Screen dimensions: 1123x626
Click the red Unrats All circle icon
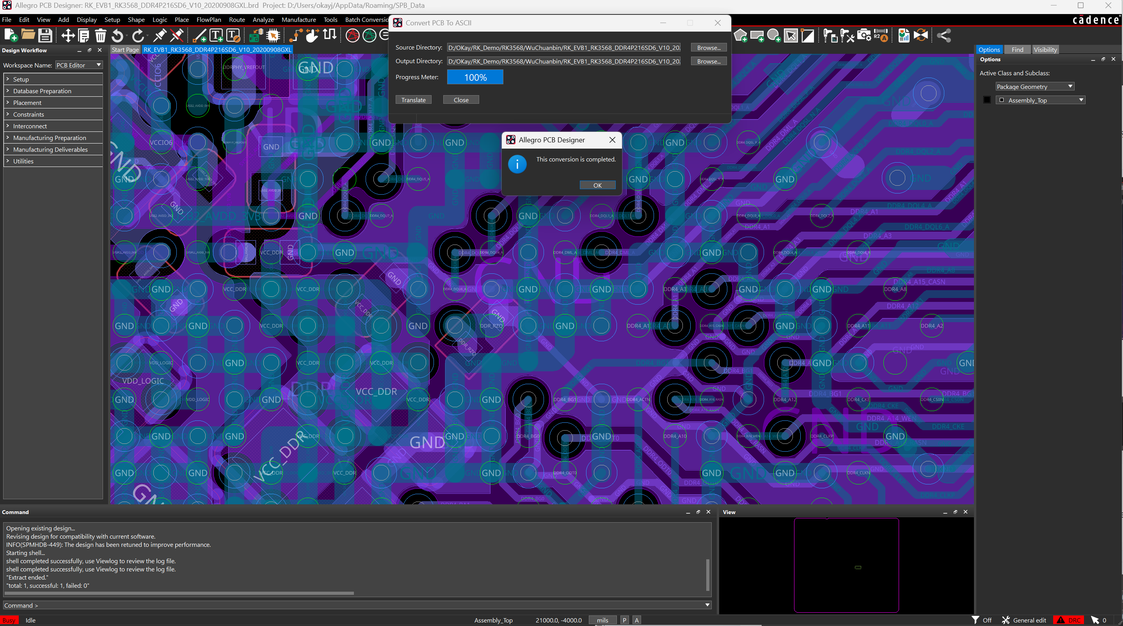[x=352, y=35]
